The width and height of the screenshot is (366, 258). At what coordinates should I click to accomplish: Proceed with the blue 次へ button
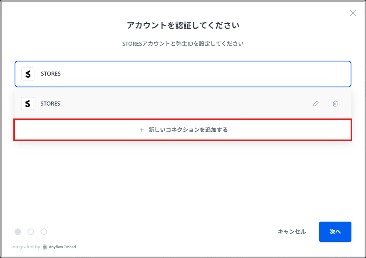335,232
